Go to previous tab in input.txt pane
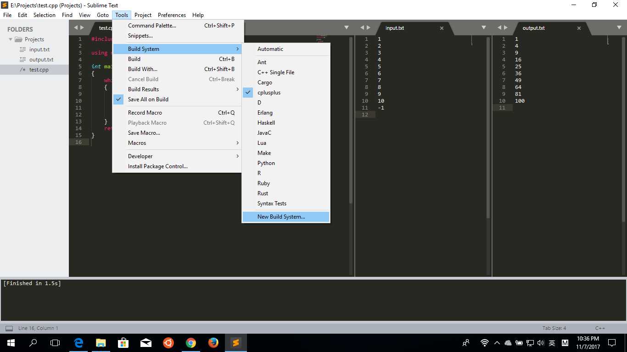 pyautogui.click(x=362, y=27)
